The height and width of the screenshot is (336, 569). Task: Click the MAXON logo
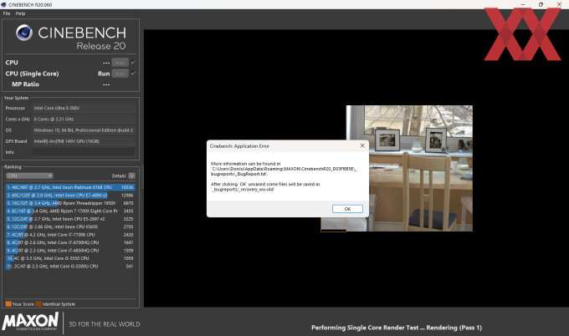click(30, 322)
